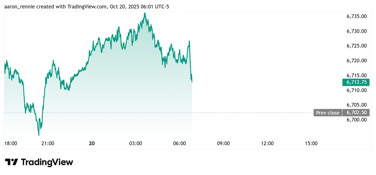
Task: Click the TradingView logo icon
Action: 12,162
